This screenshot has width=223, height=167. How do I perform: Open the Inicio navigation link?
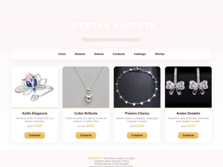pyautogui.click(x=62, y=54)
